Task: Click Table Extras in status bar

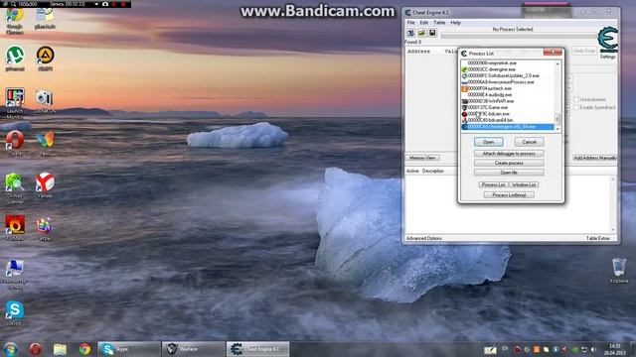Action: click(x=598, y=238)
